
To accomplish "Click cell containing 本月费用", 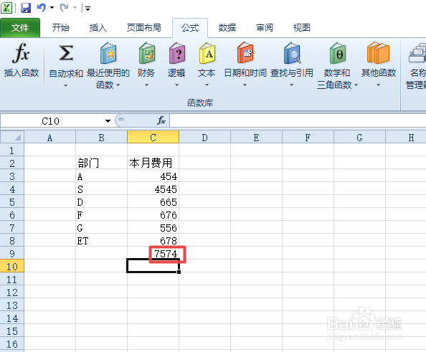I will coord(153,163).
